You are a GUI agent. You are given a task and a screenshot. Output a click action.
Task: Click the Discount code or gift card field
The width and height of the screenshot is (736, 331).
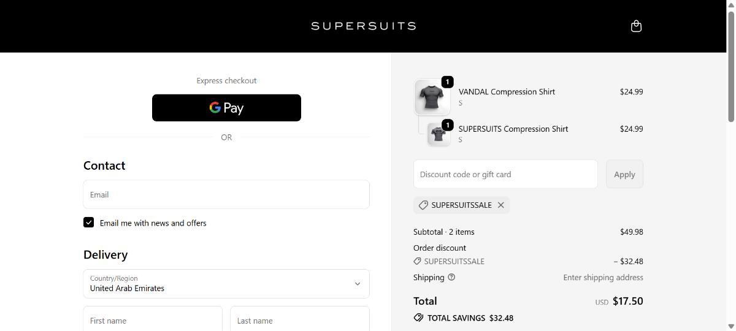click(x=505, y=174)
